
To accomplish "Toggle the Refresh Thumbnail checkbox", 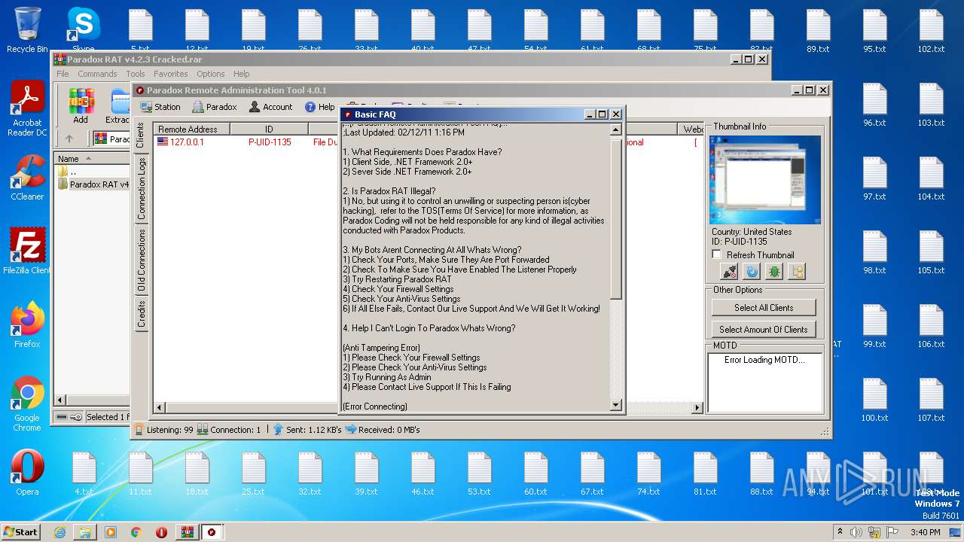I will point(717,254).
